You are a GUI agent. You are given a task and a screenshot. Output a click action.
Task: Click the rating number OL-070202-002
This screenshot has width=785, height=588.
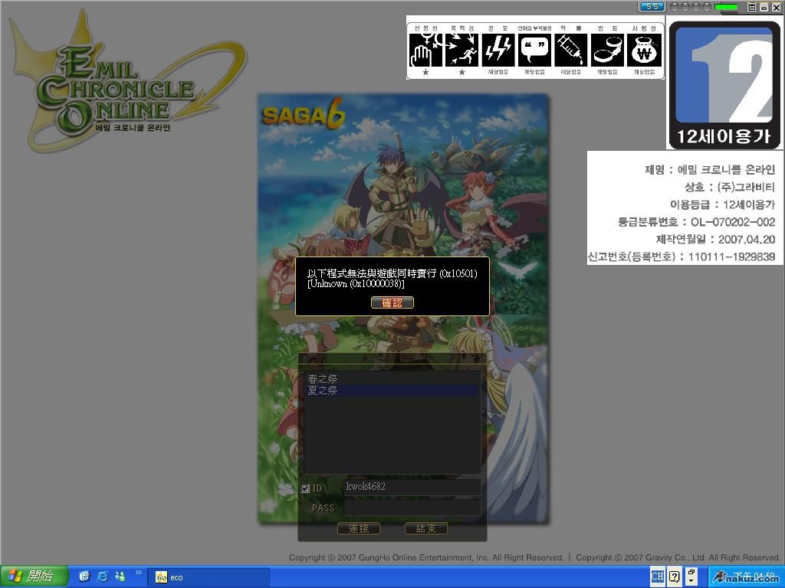click(733, 221)
